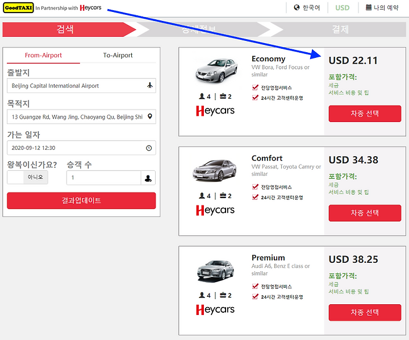Click Premium 전담영접서비스 checkmark
The image size is (409, 340).
coord(255,286)
